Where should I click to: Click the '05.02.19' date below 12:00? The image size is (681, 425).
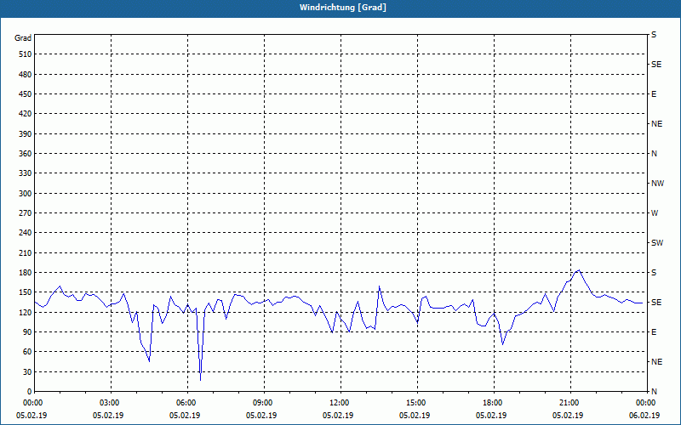tap(338, 416)
